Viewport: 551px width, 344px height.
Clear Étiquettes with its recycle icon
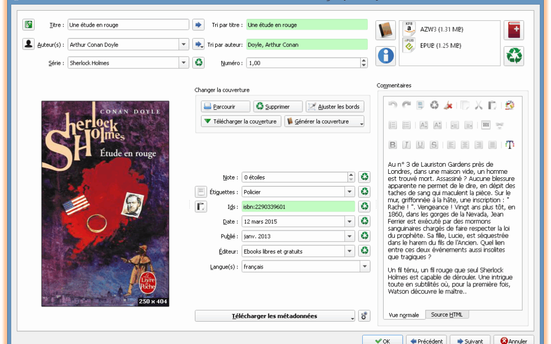[364, 192]
